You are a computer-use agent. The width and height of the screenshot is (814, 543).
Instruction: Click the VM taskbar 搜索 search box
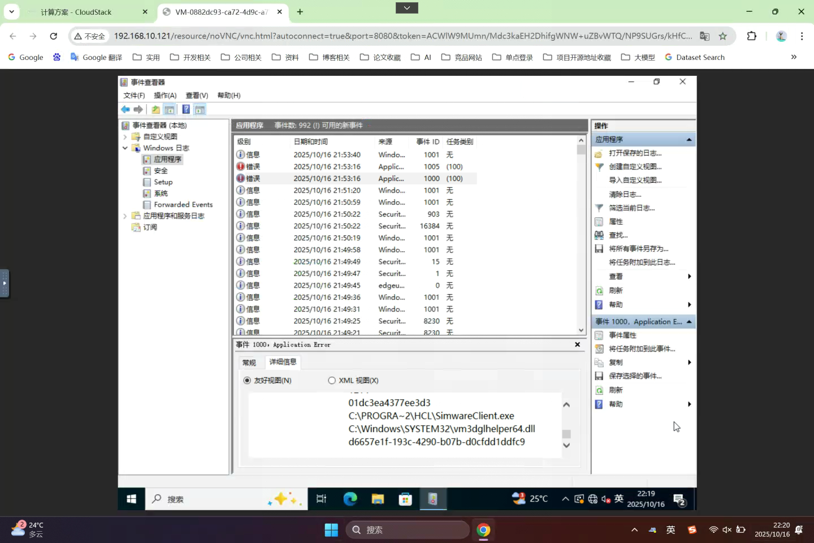click(227, 499)
